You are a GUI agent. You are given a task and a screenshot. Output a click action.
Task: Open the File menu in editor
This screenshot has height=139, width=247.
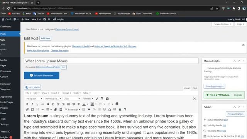(28, 93)
